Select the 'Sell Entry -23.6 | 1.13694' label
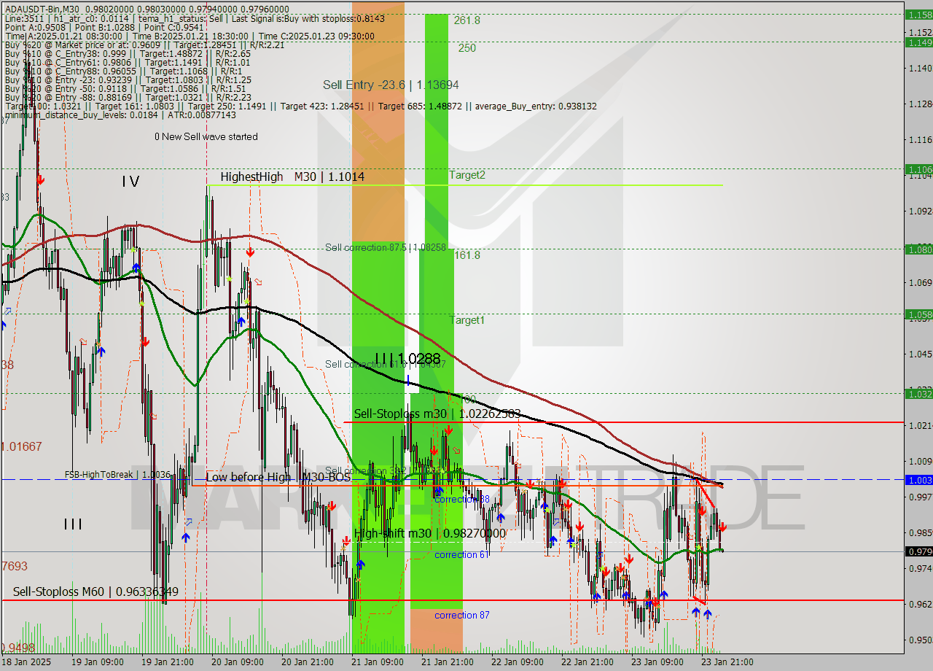933x671 pixels. point(391,85)
